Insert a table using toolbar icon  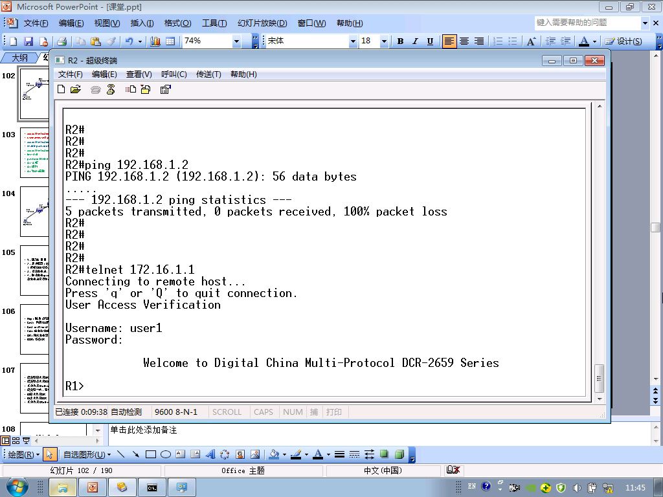coord(170,41)
